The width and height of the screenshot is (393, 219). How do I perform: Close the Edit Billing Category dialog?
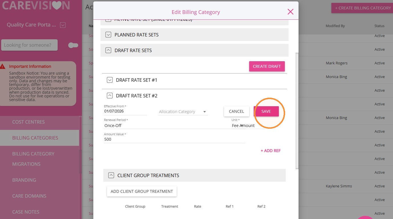coord(290,12)
